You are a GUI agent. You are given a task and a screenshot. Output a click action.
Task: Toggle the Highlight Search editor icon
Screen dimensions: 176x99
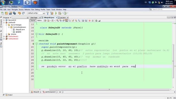coord(67,21)
